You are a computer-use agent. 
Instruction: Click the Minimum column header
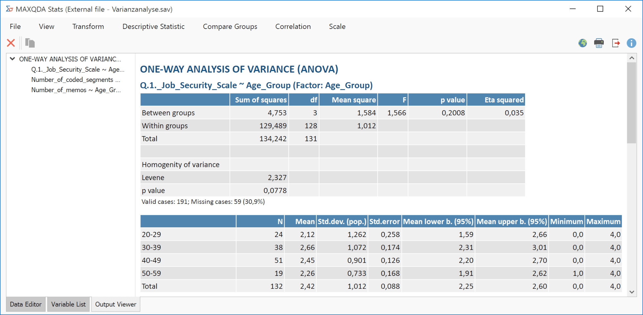(566, 222)
